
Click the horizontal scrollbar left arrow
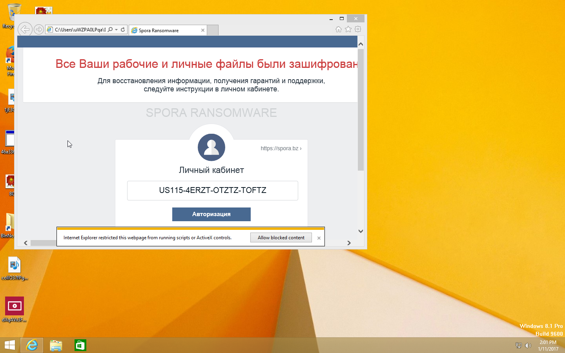[x=26, y=243]
